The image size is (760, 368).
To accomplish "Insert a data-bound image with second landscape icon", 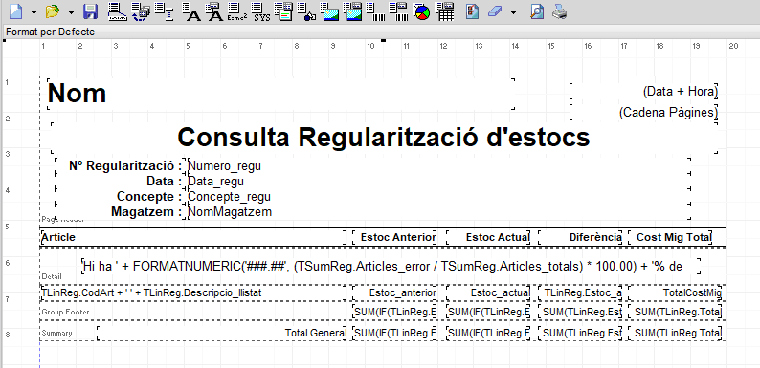I will pos(353,11).
